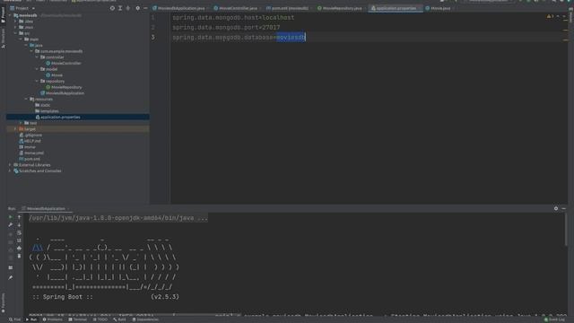Viewport: 574px width, 323px height.
Task: Toggle soft-wrap in Run console
Action: pyautogui.click(x=19, y=233)
